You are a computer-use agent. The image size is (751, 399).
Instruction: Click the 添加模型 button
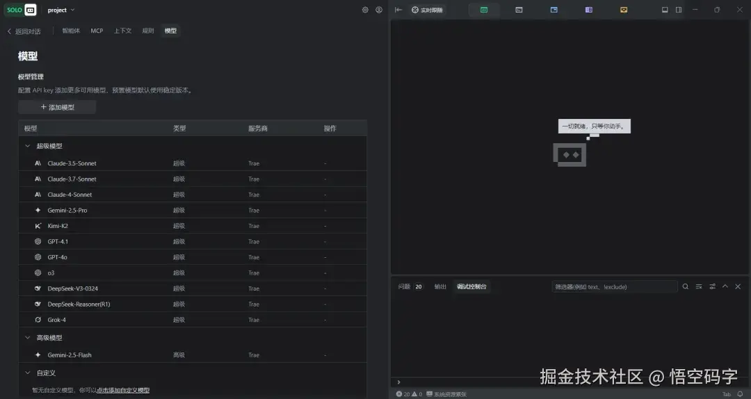click(57, 107)
